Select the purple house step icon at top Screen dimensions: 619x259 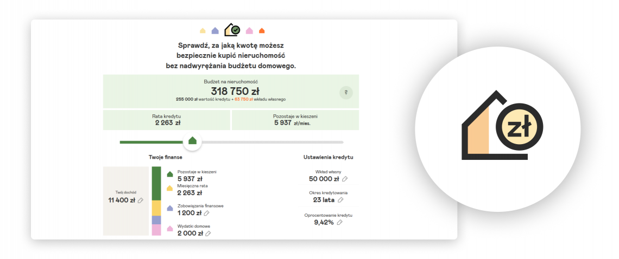coord(215,31)
